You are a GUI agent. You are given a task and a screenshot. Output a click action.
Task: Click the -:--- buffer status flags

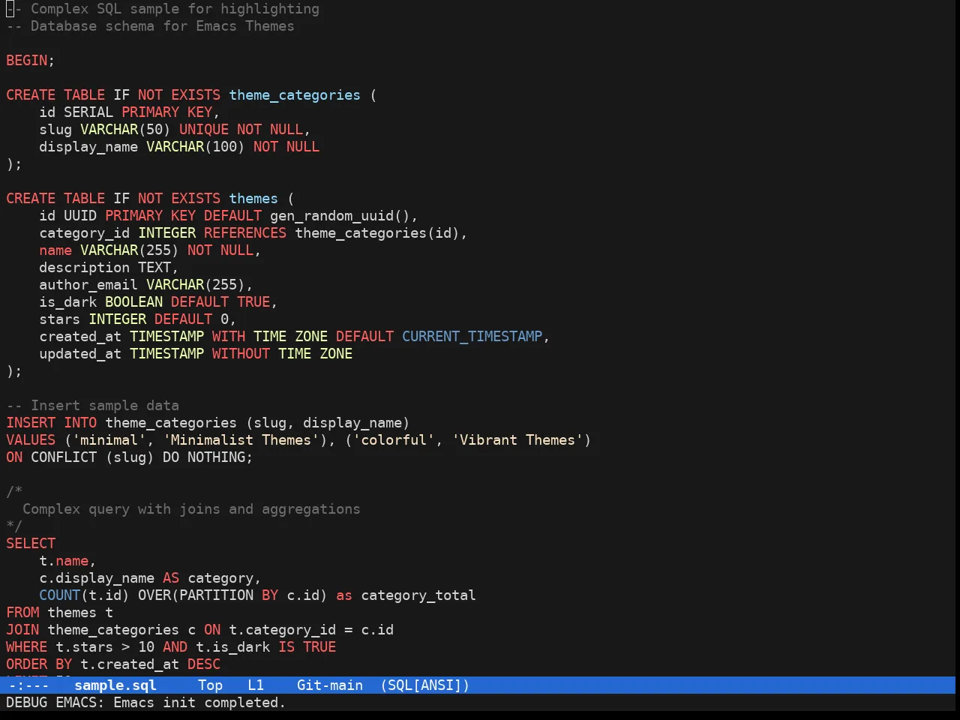click(x=28, y=685)
